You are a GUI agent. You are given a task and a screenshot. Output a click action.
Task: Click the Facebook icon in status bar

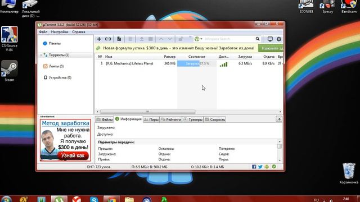254,167
